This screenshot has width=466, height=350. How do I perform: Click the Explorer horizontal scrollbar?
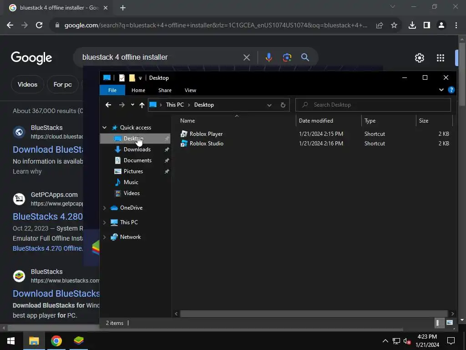click(314, 314)
